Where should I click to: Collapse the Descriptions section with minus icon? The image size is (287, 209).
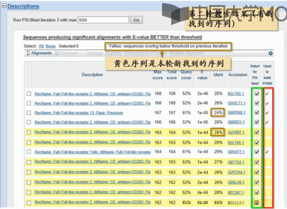(5, 6)
